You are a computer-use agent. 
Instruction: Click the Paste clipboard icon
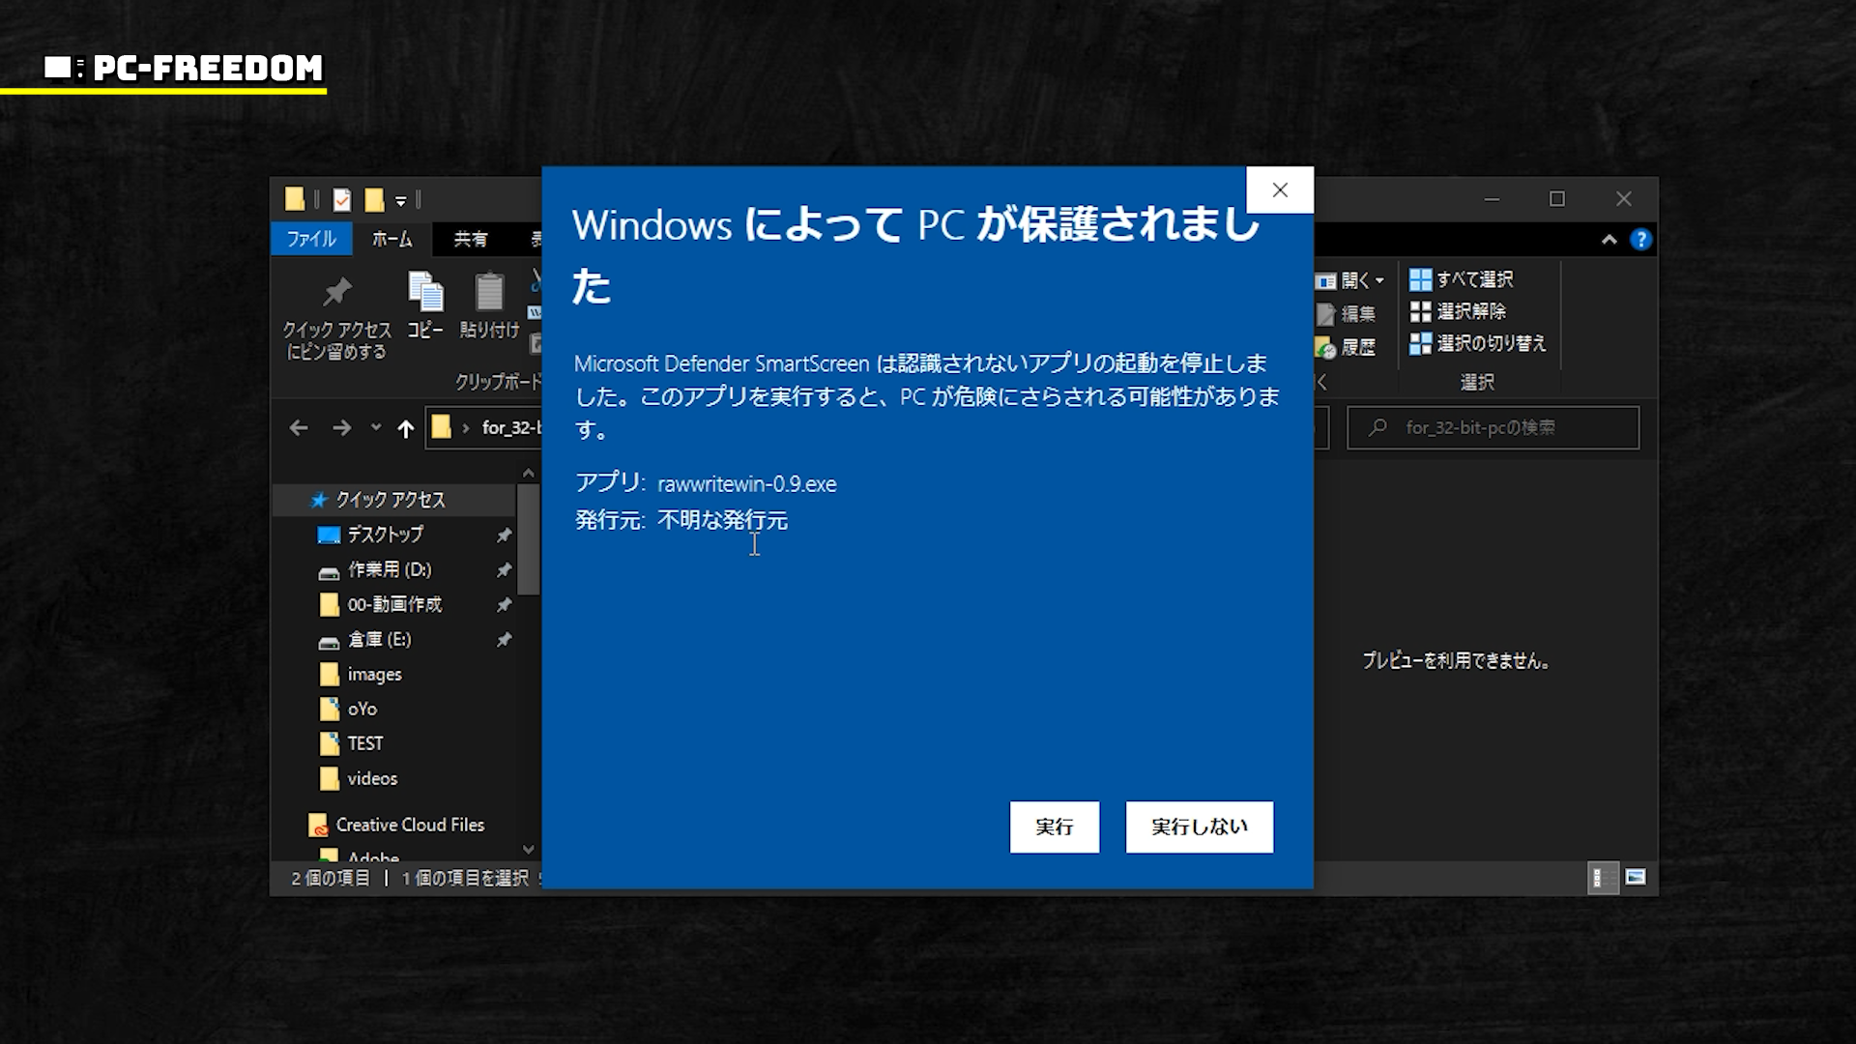[489, 293]
